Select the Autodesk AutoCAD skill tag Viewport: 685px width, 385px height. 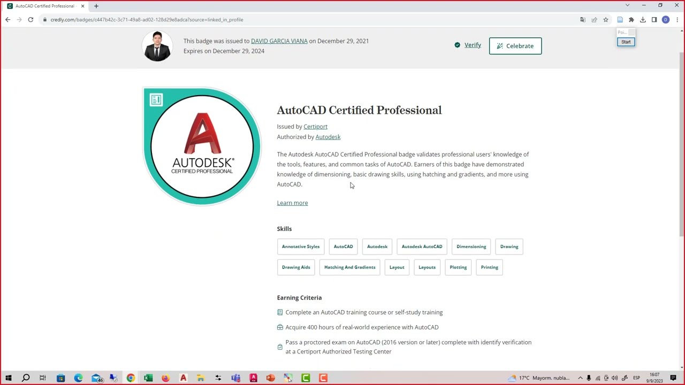pyautogui.click(x=422, y=247)
